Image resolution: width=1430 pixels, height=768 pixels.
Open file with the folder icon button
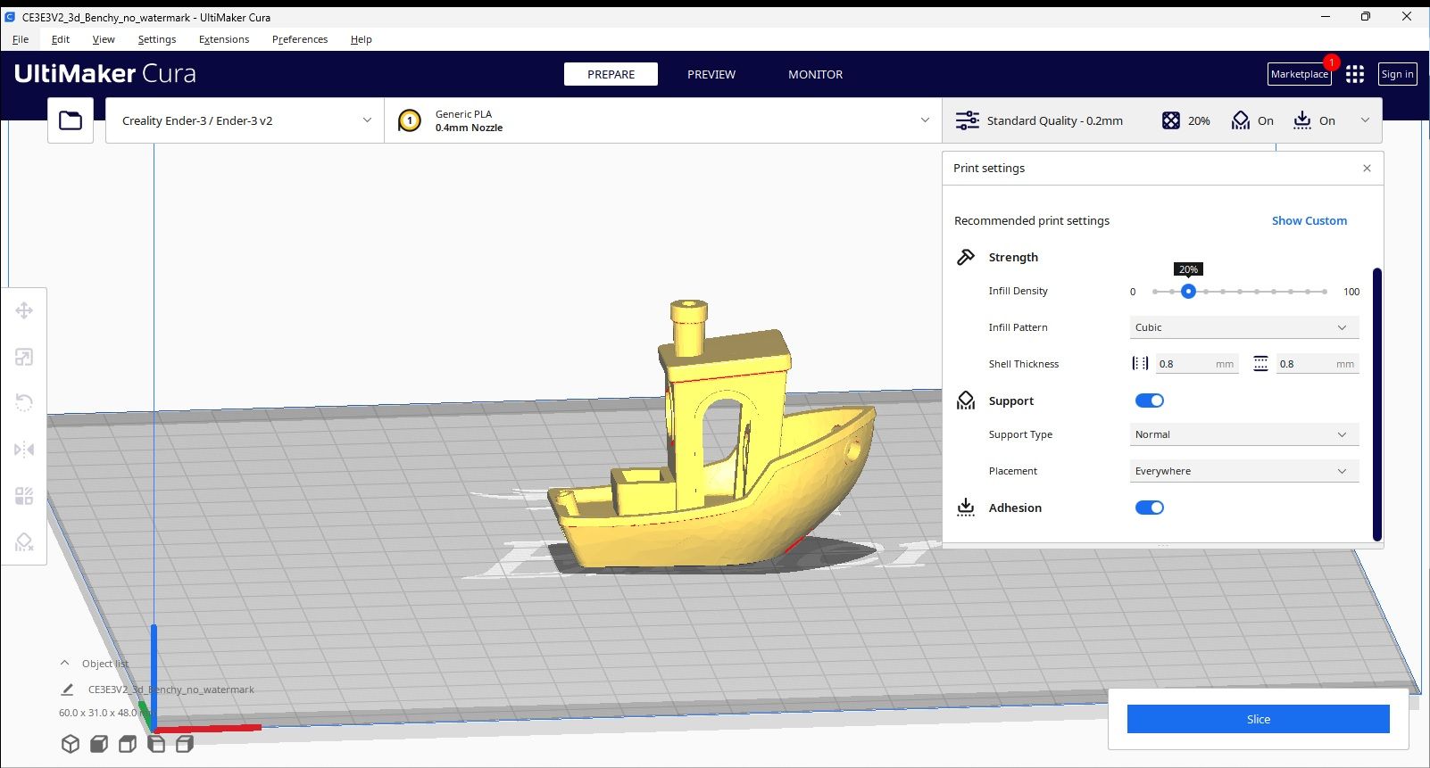point(71,120)
